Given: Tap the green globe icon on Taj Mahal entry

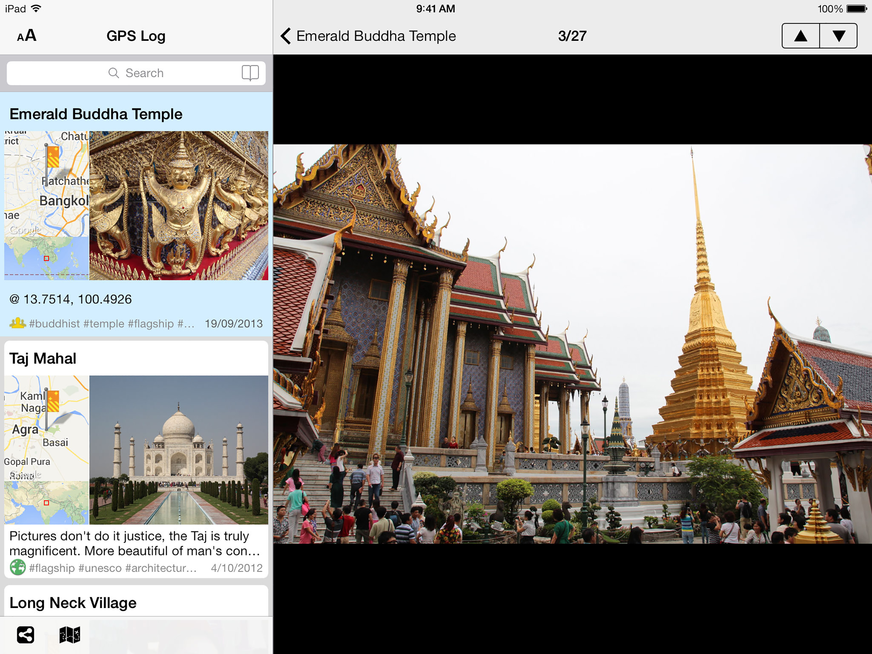Looking at the screenshot, I should point(18,567).
